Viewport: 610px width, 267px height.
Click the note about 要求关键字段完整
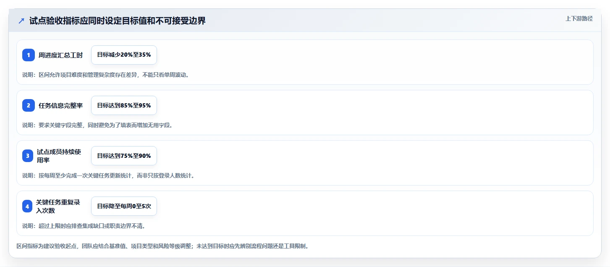(x=97, y=125)
